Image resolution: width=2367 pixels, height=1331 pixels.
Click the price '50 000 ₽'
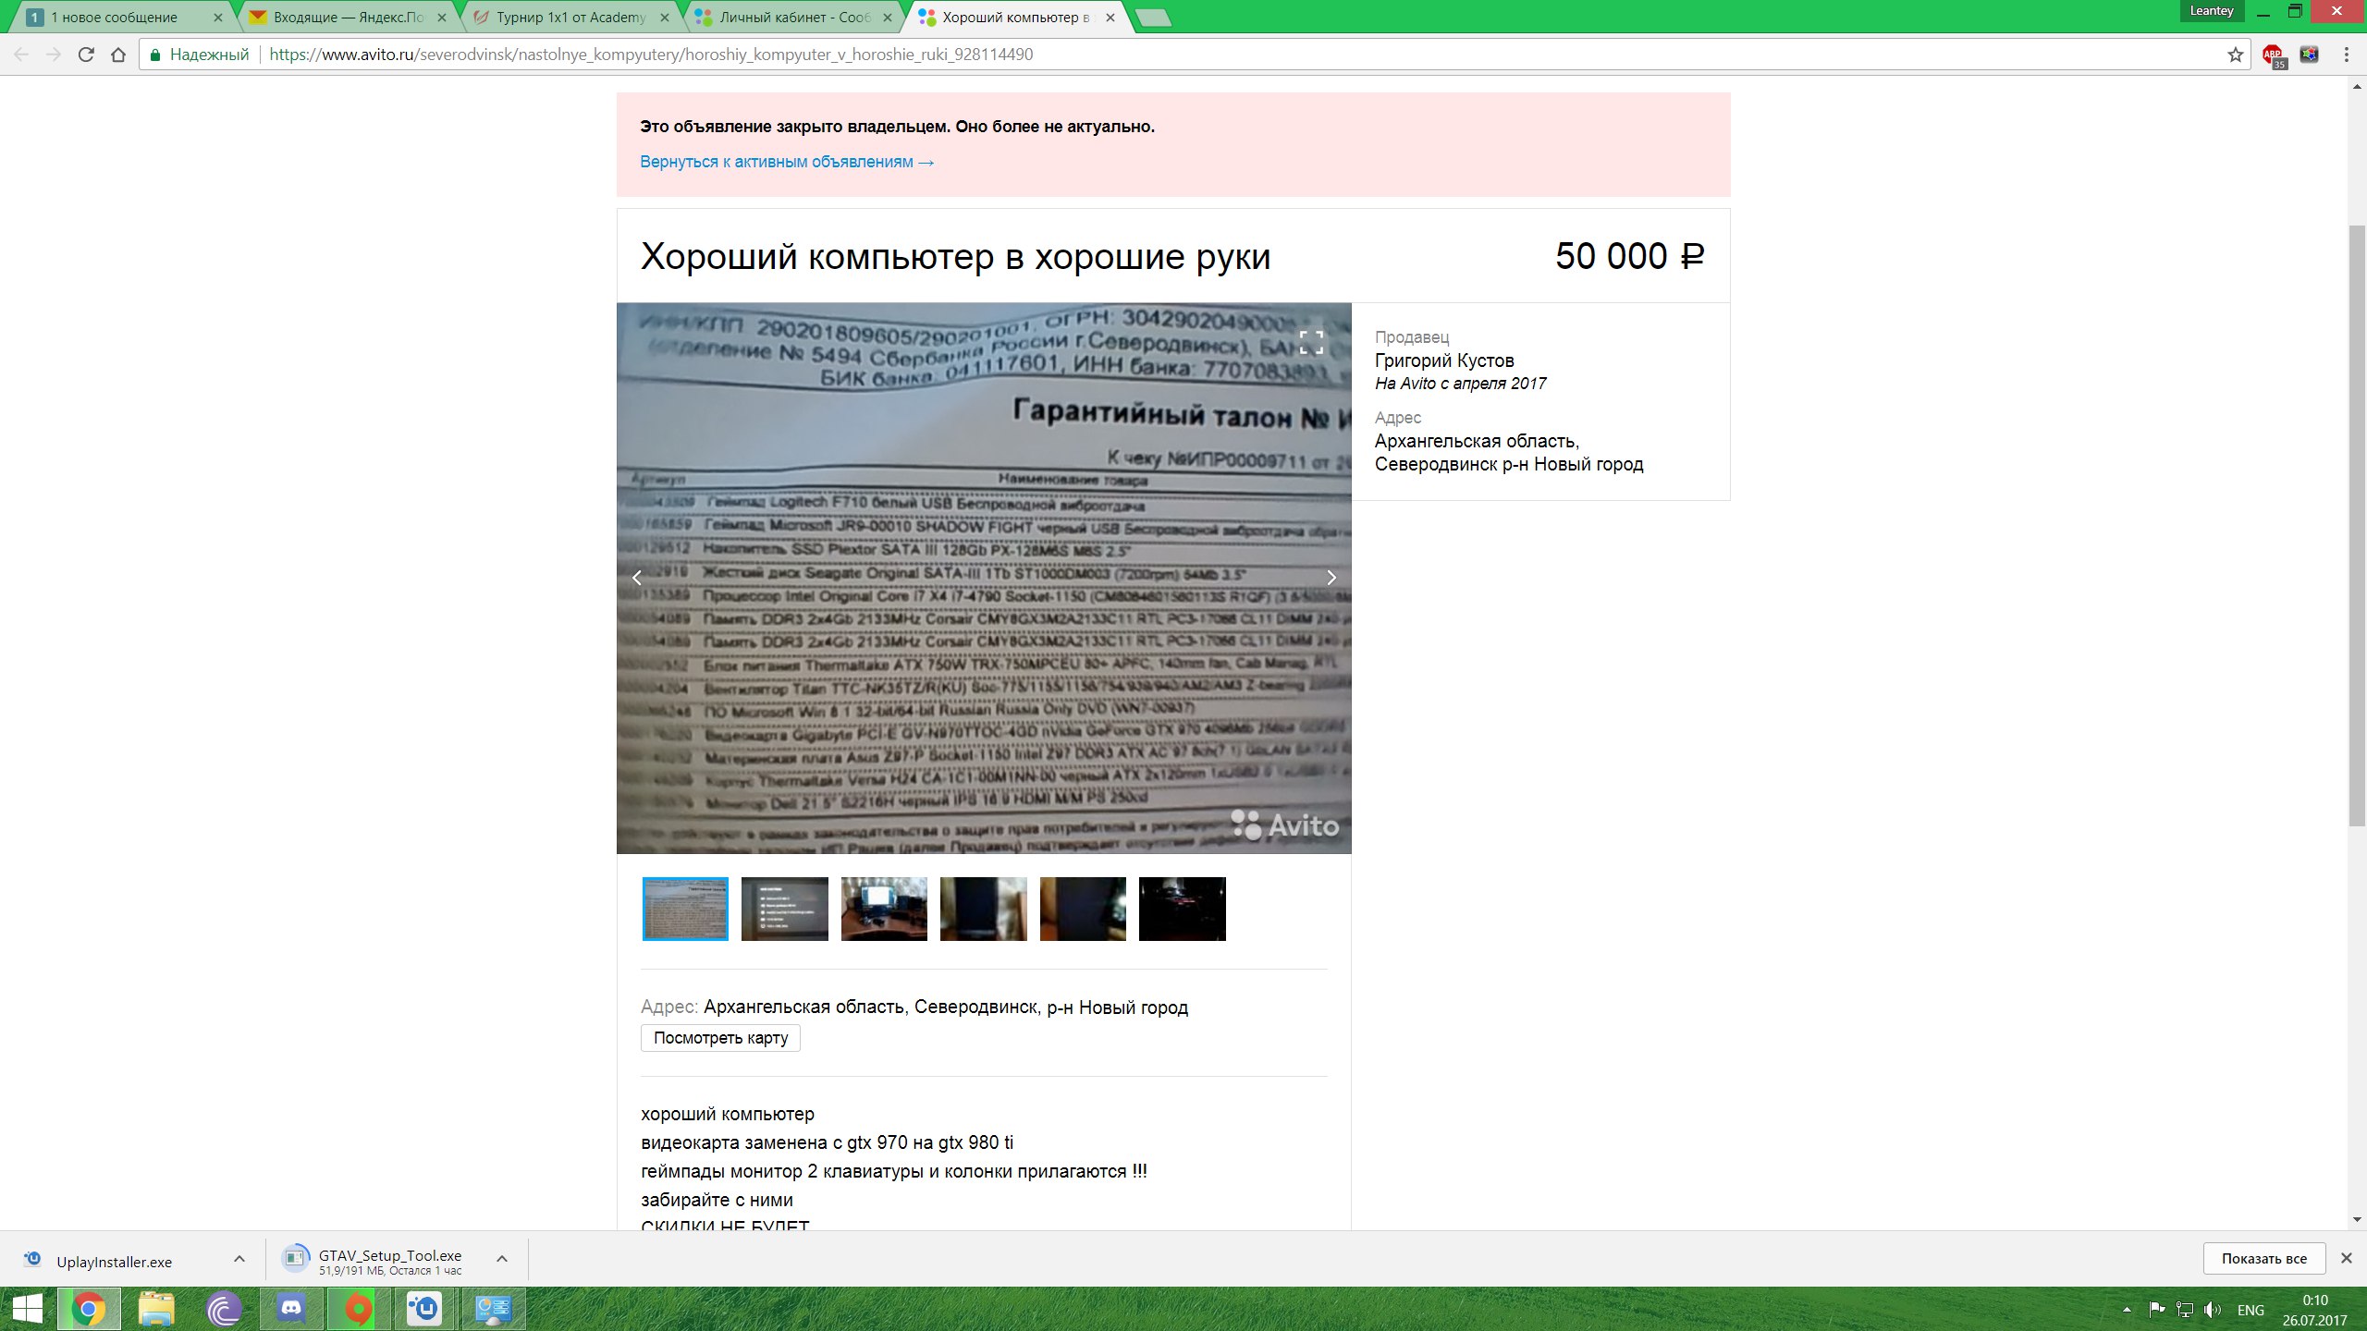[1629, 256]
